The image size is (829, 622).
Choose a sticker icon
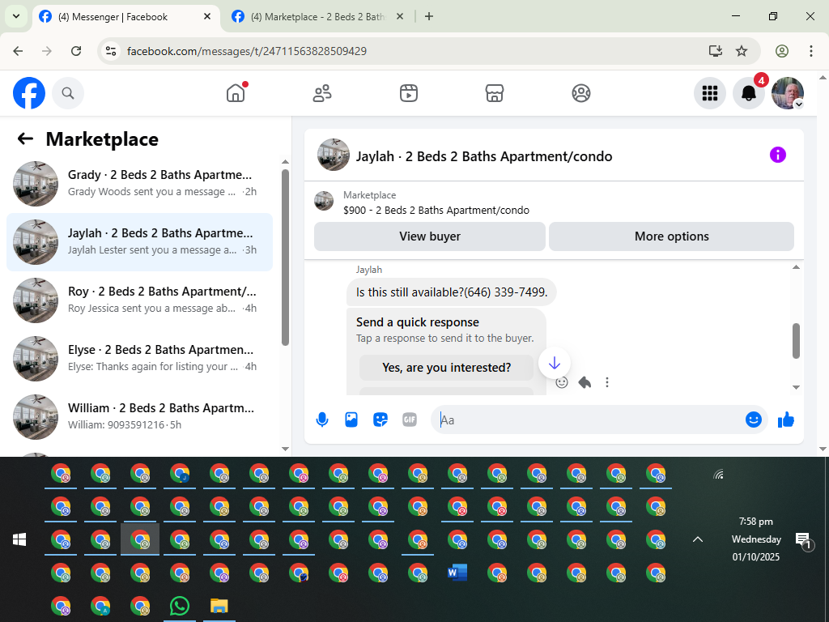click(x=380, y=420)
